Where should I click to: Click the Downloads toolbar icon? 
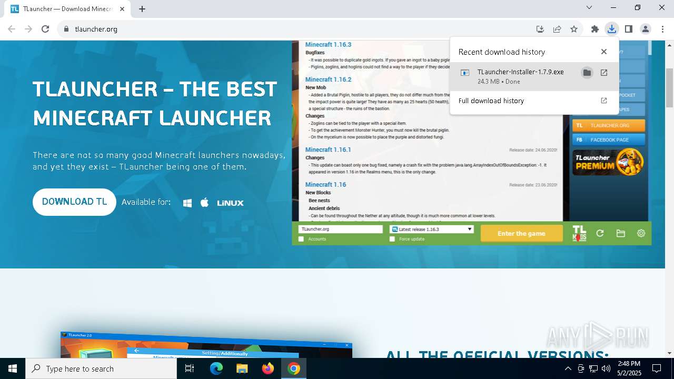tap(611, 29)
